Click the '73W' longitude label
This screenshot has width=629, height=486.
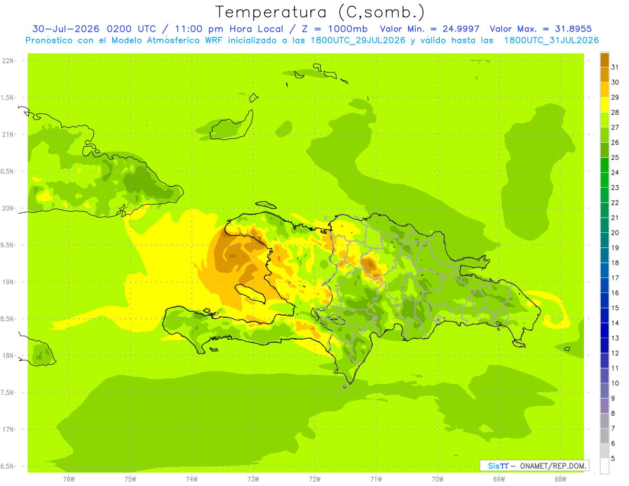pos(253,479)
